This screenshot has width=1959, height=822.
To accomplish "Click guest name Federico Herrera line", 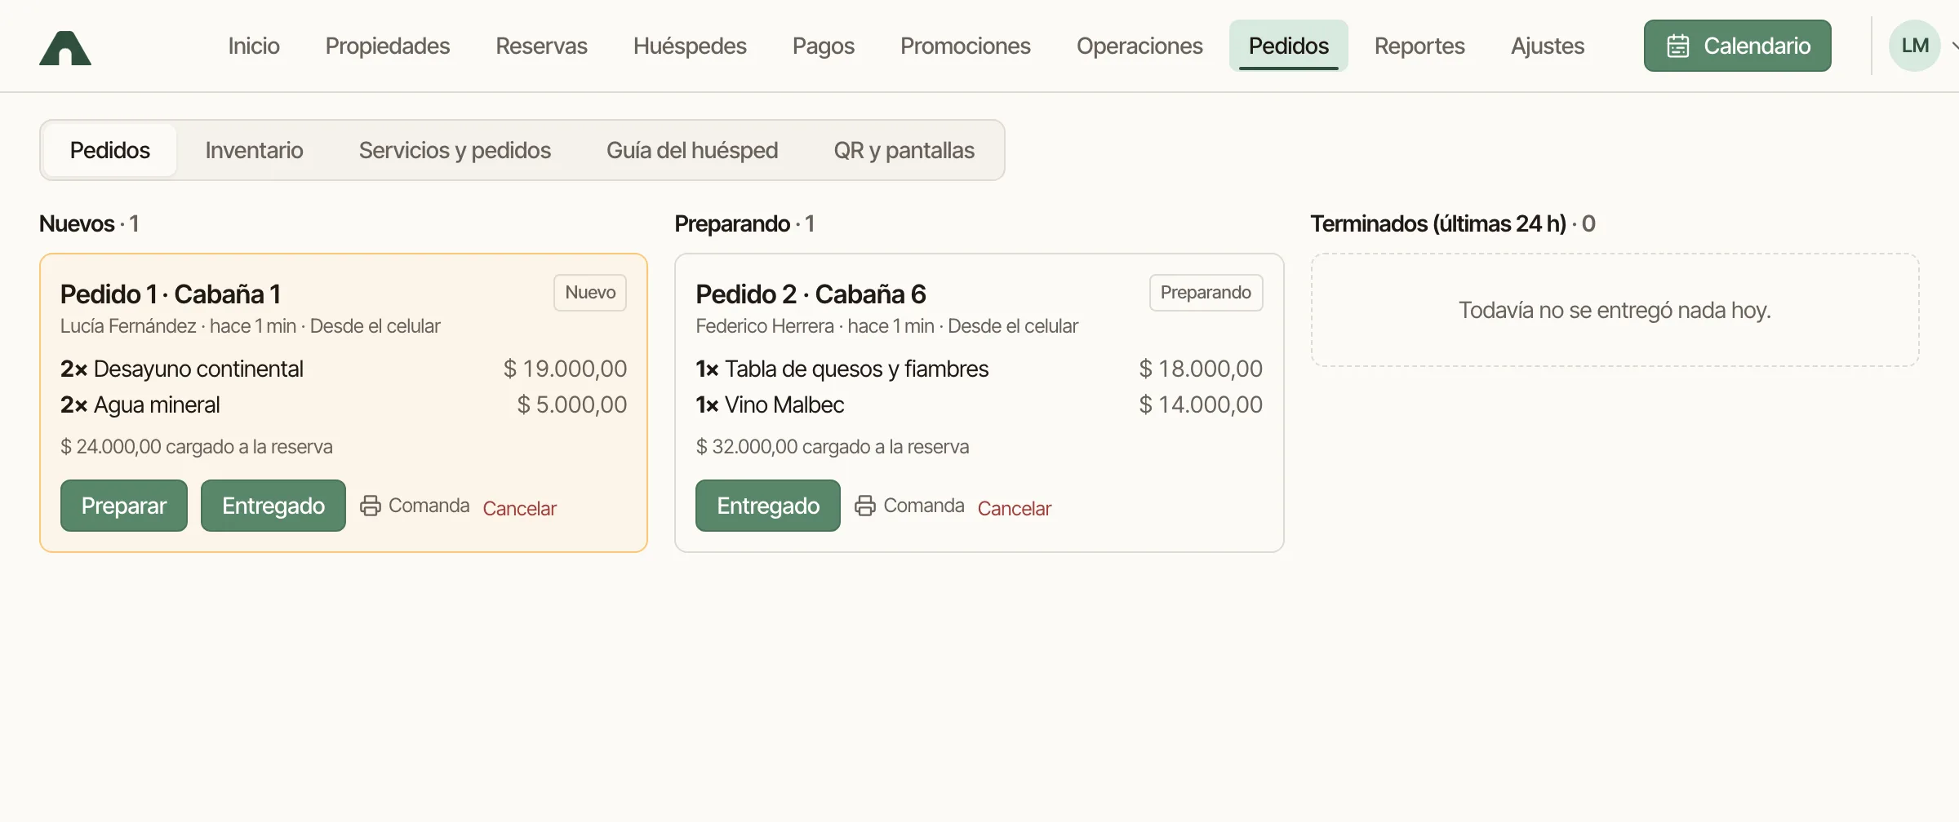I will 886,326.
